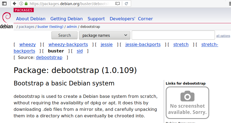Screen dimensions: 231x123
Task: Switch to the wheezy distribution link
Action: 27,45
